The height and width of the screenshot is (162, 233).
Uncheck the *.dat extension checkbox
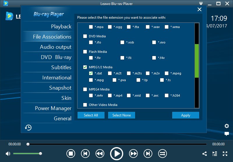[x=91, y=73]
